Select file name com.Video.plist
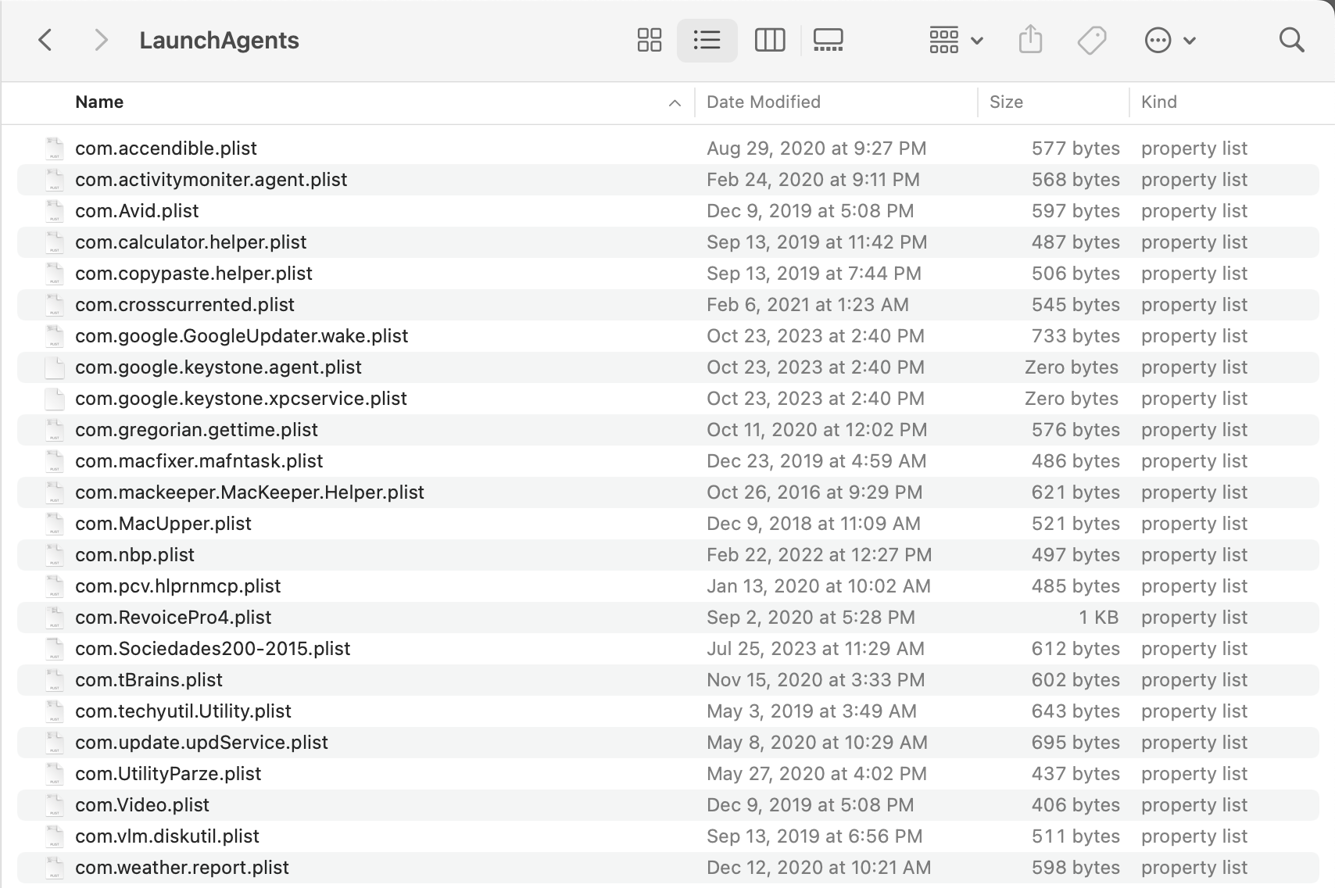The height and width of the screenshot is (888, 1335). [x=143, y=805]
